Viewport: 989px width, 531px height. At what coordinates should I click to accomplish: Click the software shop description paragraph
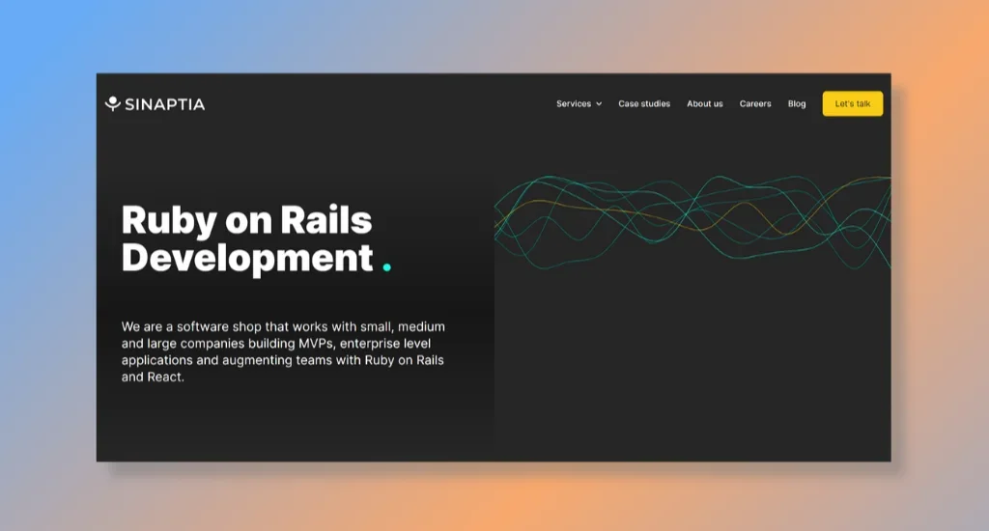tap(283, 351)
